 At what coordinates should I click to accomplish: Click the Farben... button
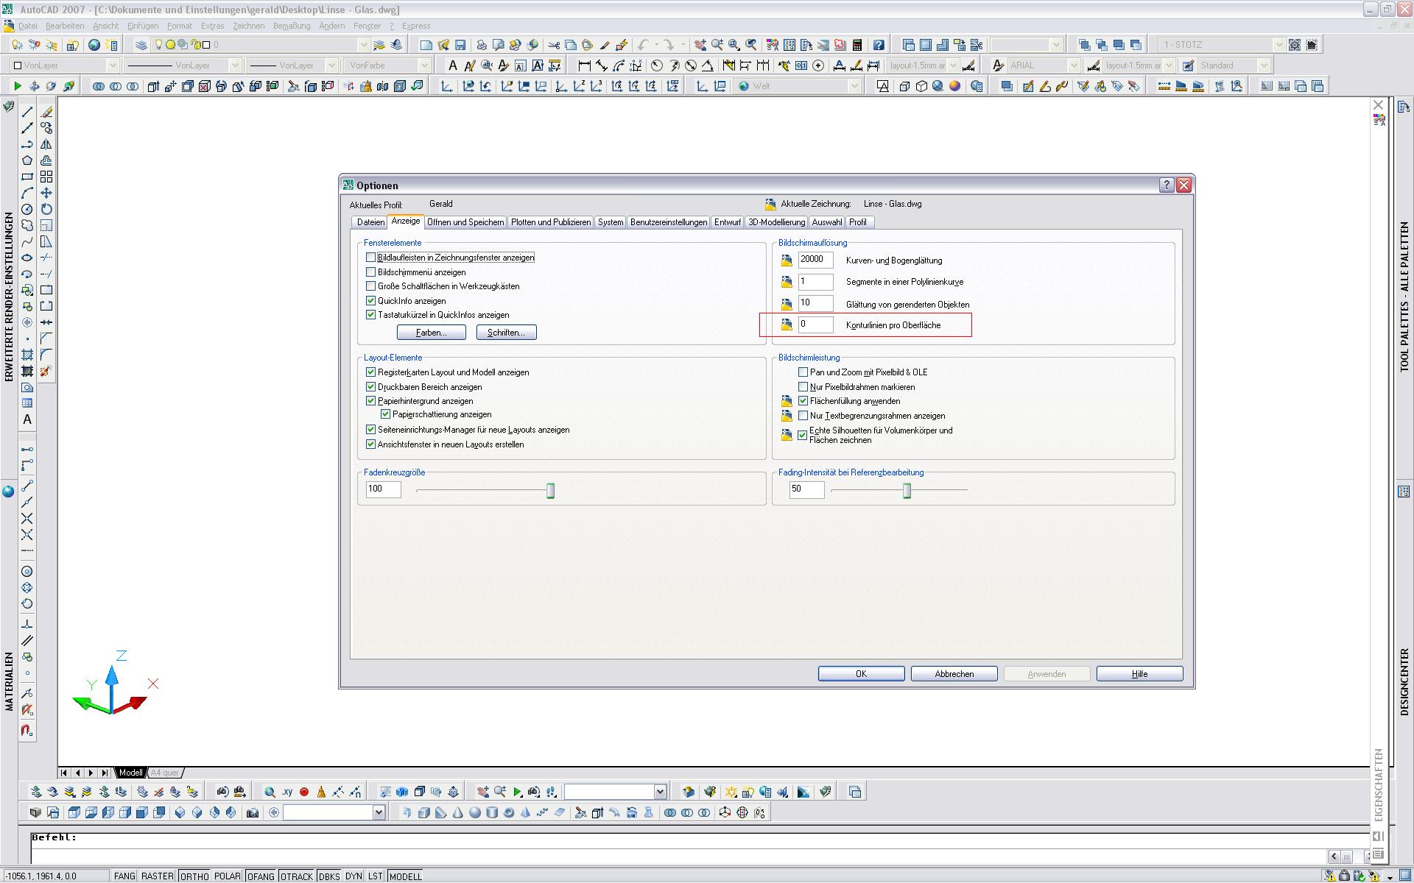[x=431, y=333]
